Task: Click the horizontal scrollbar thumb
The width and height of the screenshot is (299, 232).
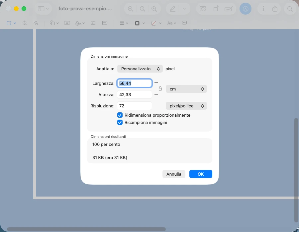Action: (x=86, y=229)
